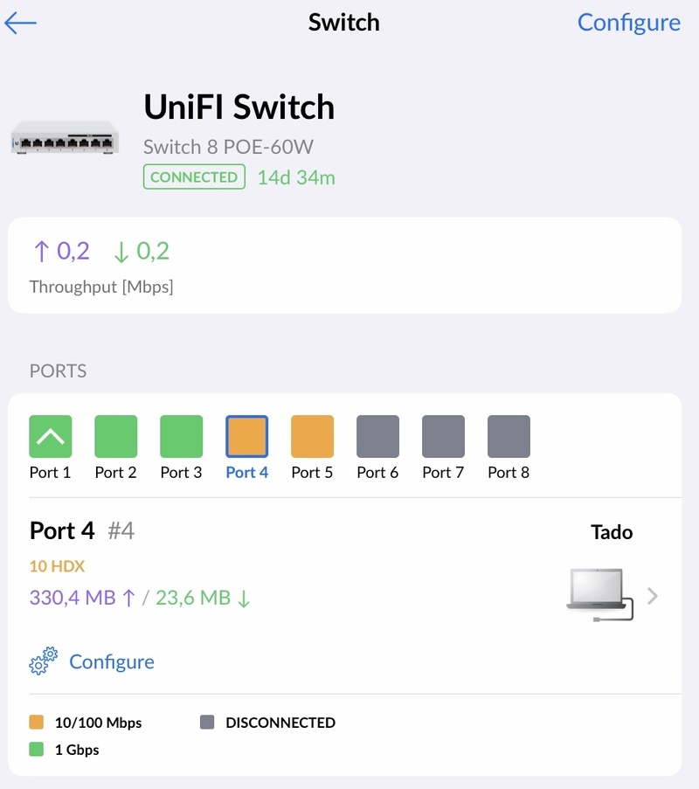
Task: Tap the Port 4 heading
Action: point(62,531)
